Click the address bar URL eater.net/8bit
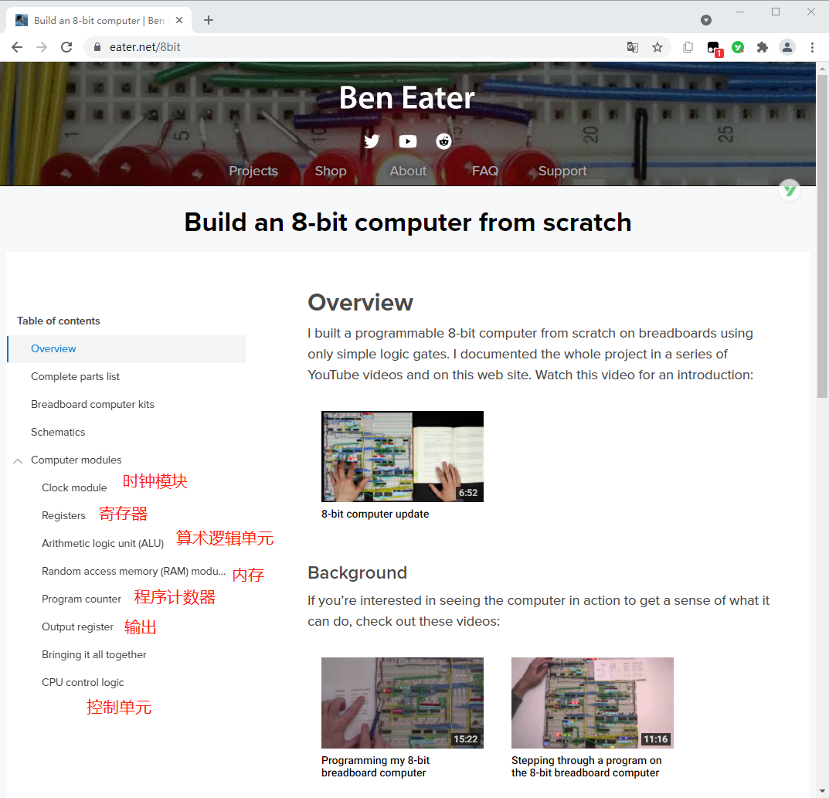This screenshot has width=829, height=798. (145, 47)
